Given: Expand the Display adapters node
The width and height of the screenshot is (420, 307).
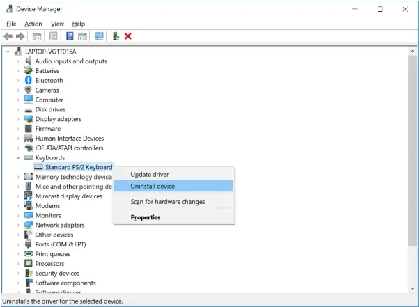Looking at the screenshot, I should 19,119.
